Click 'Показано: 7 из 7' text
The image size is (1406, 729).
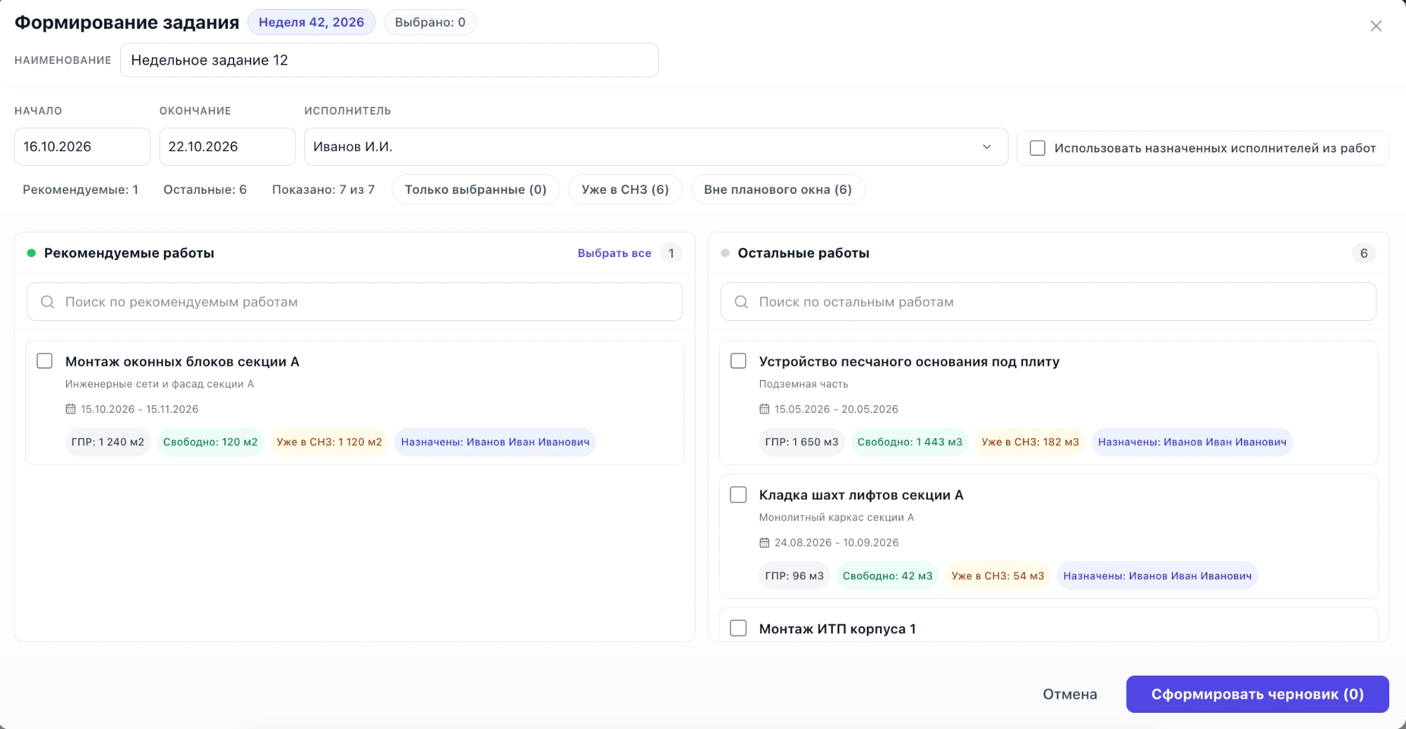click(323, 190)
